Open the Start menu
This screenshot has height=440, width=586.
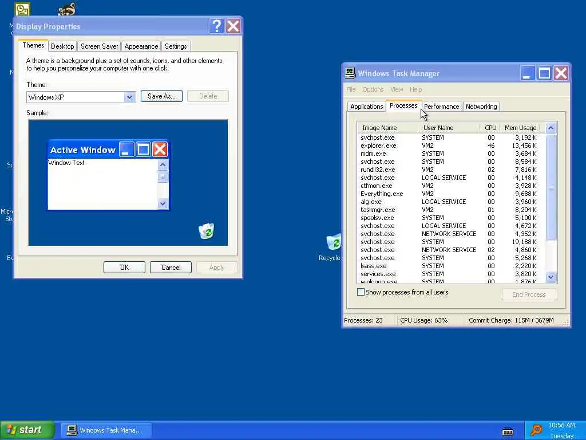tap(27, 430)
